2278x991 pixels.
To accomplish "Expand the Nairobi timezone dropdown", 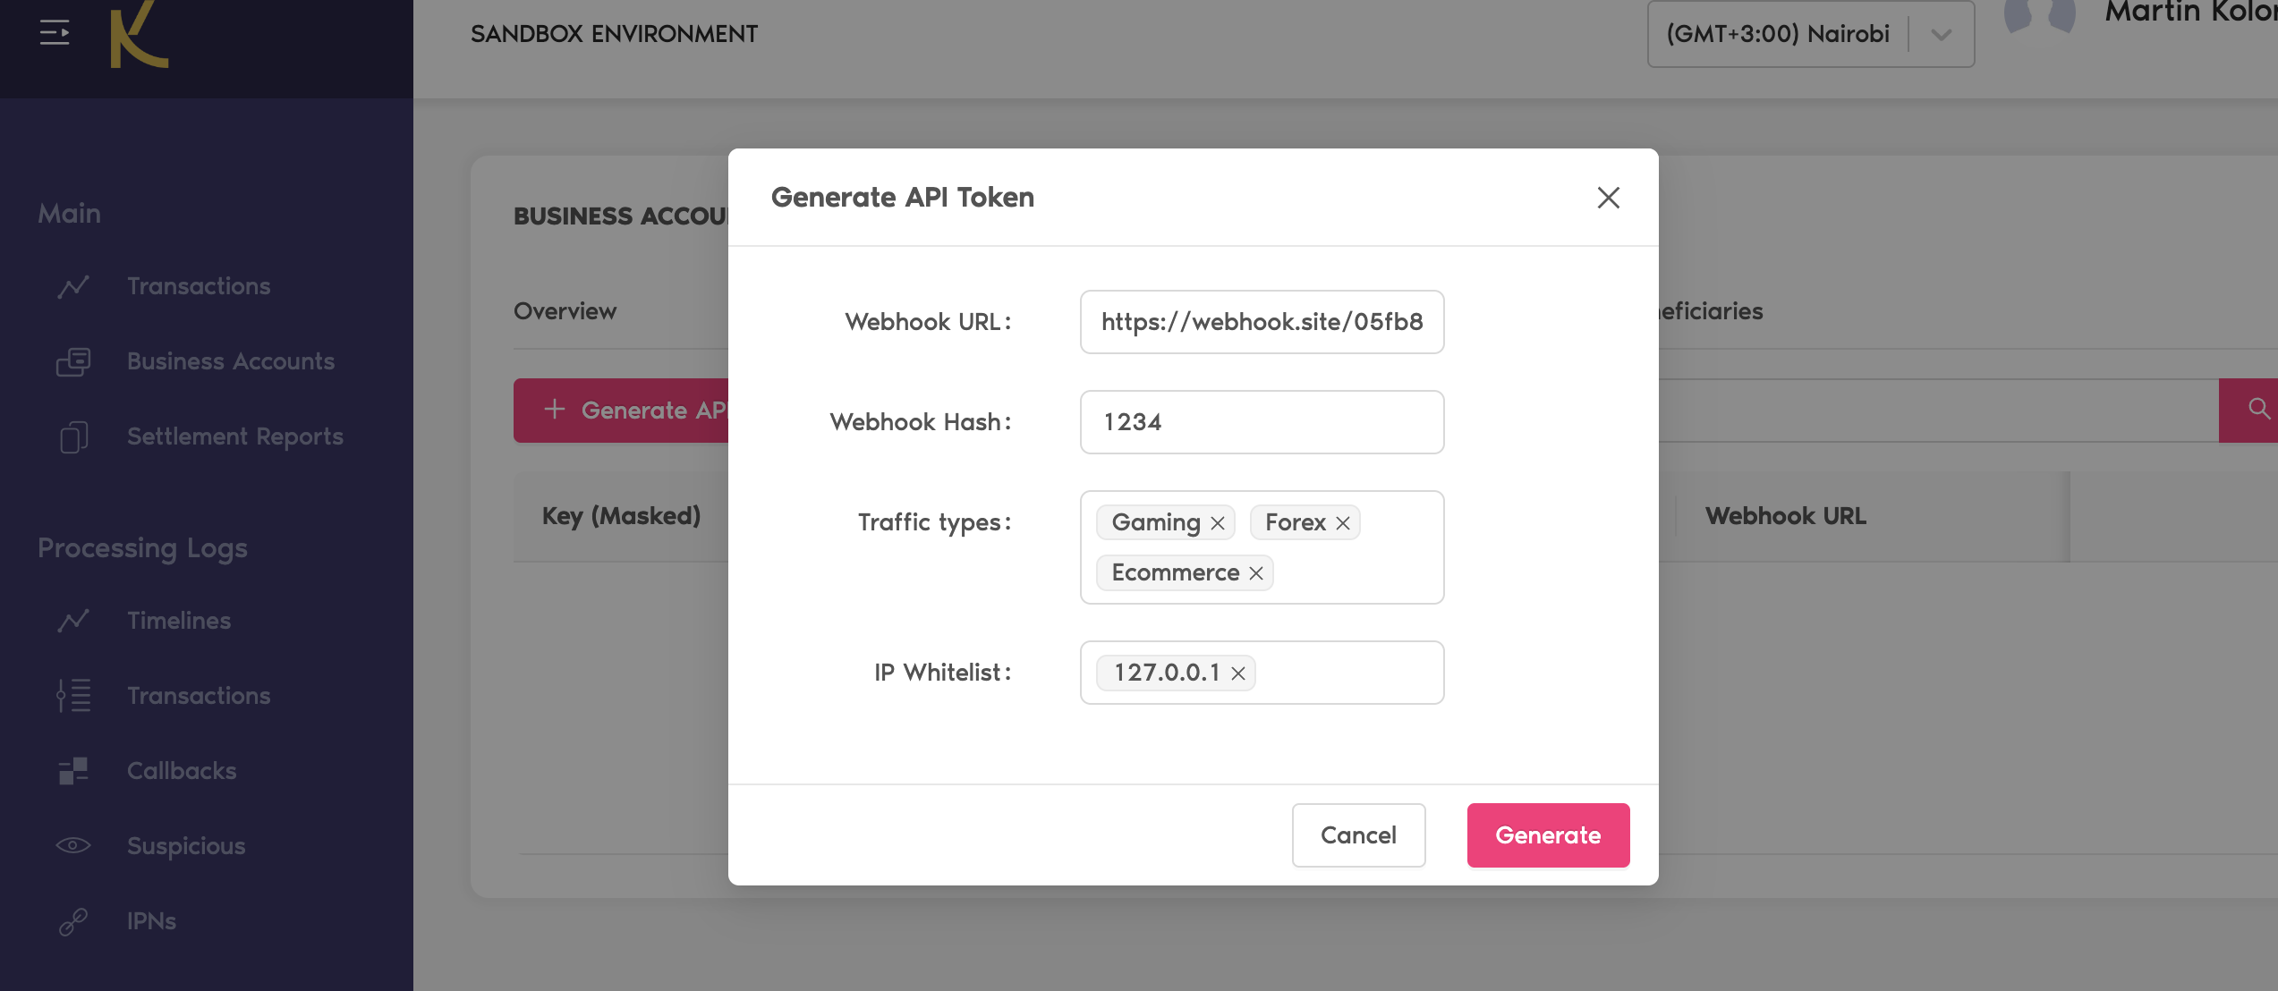I will (1941, 35).
